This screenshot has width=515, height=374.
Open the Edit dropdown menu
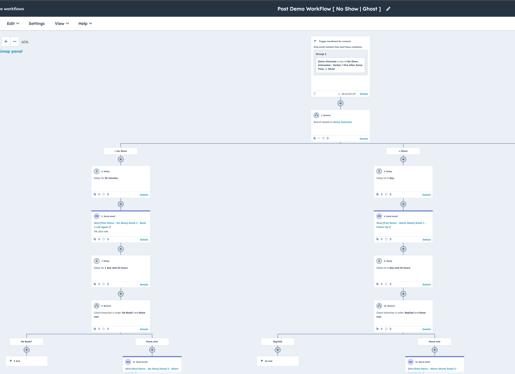(x=13, y=23)
